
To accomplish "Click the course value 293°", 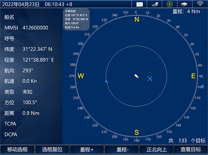I will (x=28, y=71).
